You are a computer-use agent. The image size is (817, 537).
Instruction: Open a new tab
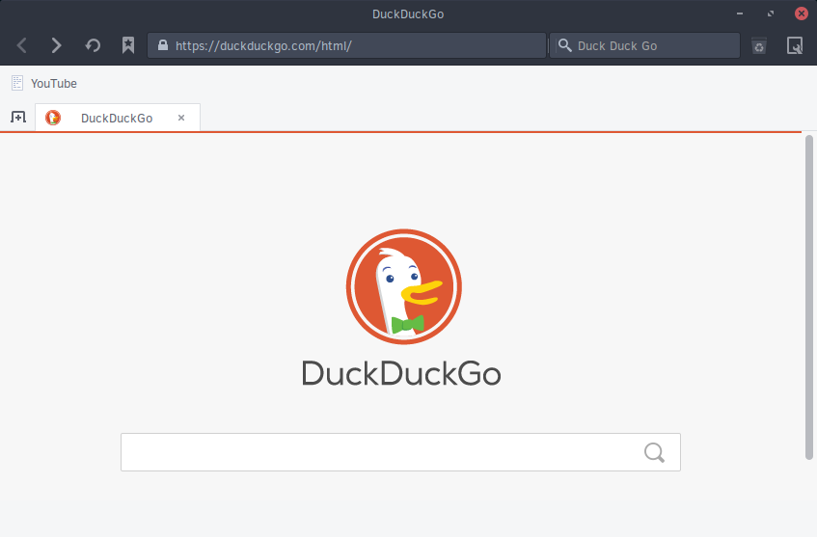(x=18, y=117)
